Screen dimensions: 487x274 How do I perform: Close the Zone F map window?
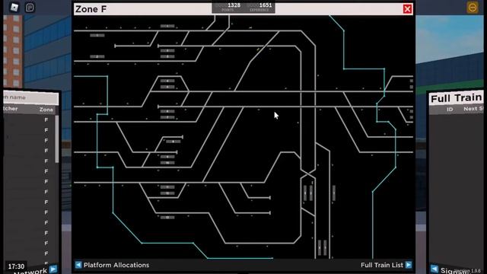point(408,9)
